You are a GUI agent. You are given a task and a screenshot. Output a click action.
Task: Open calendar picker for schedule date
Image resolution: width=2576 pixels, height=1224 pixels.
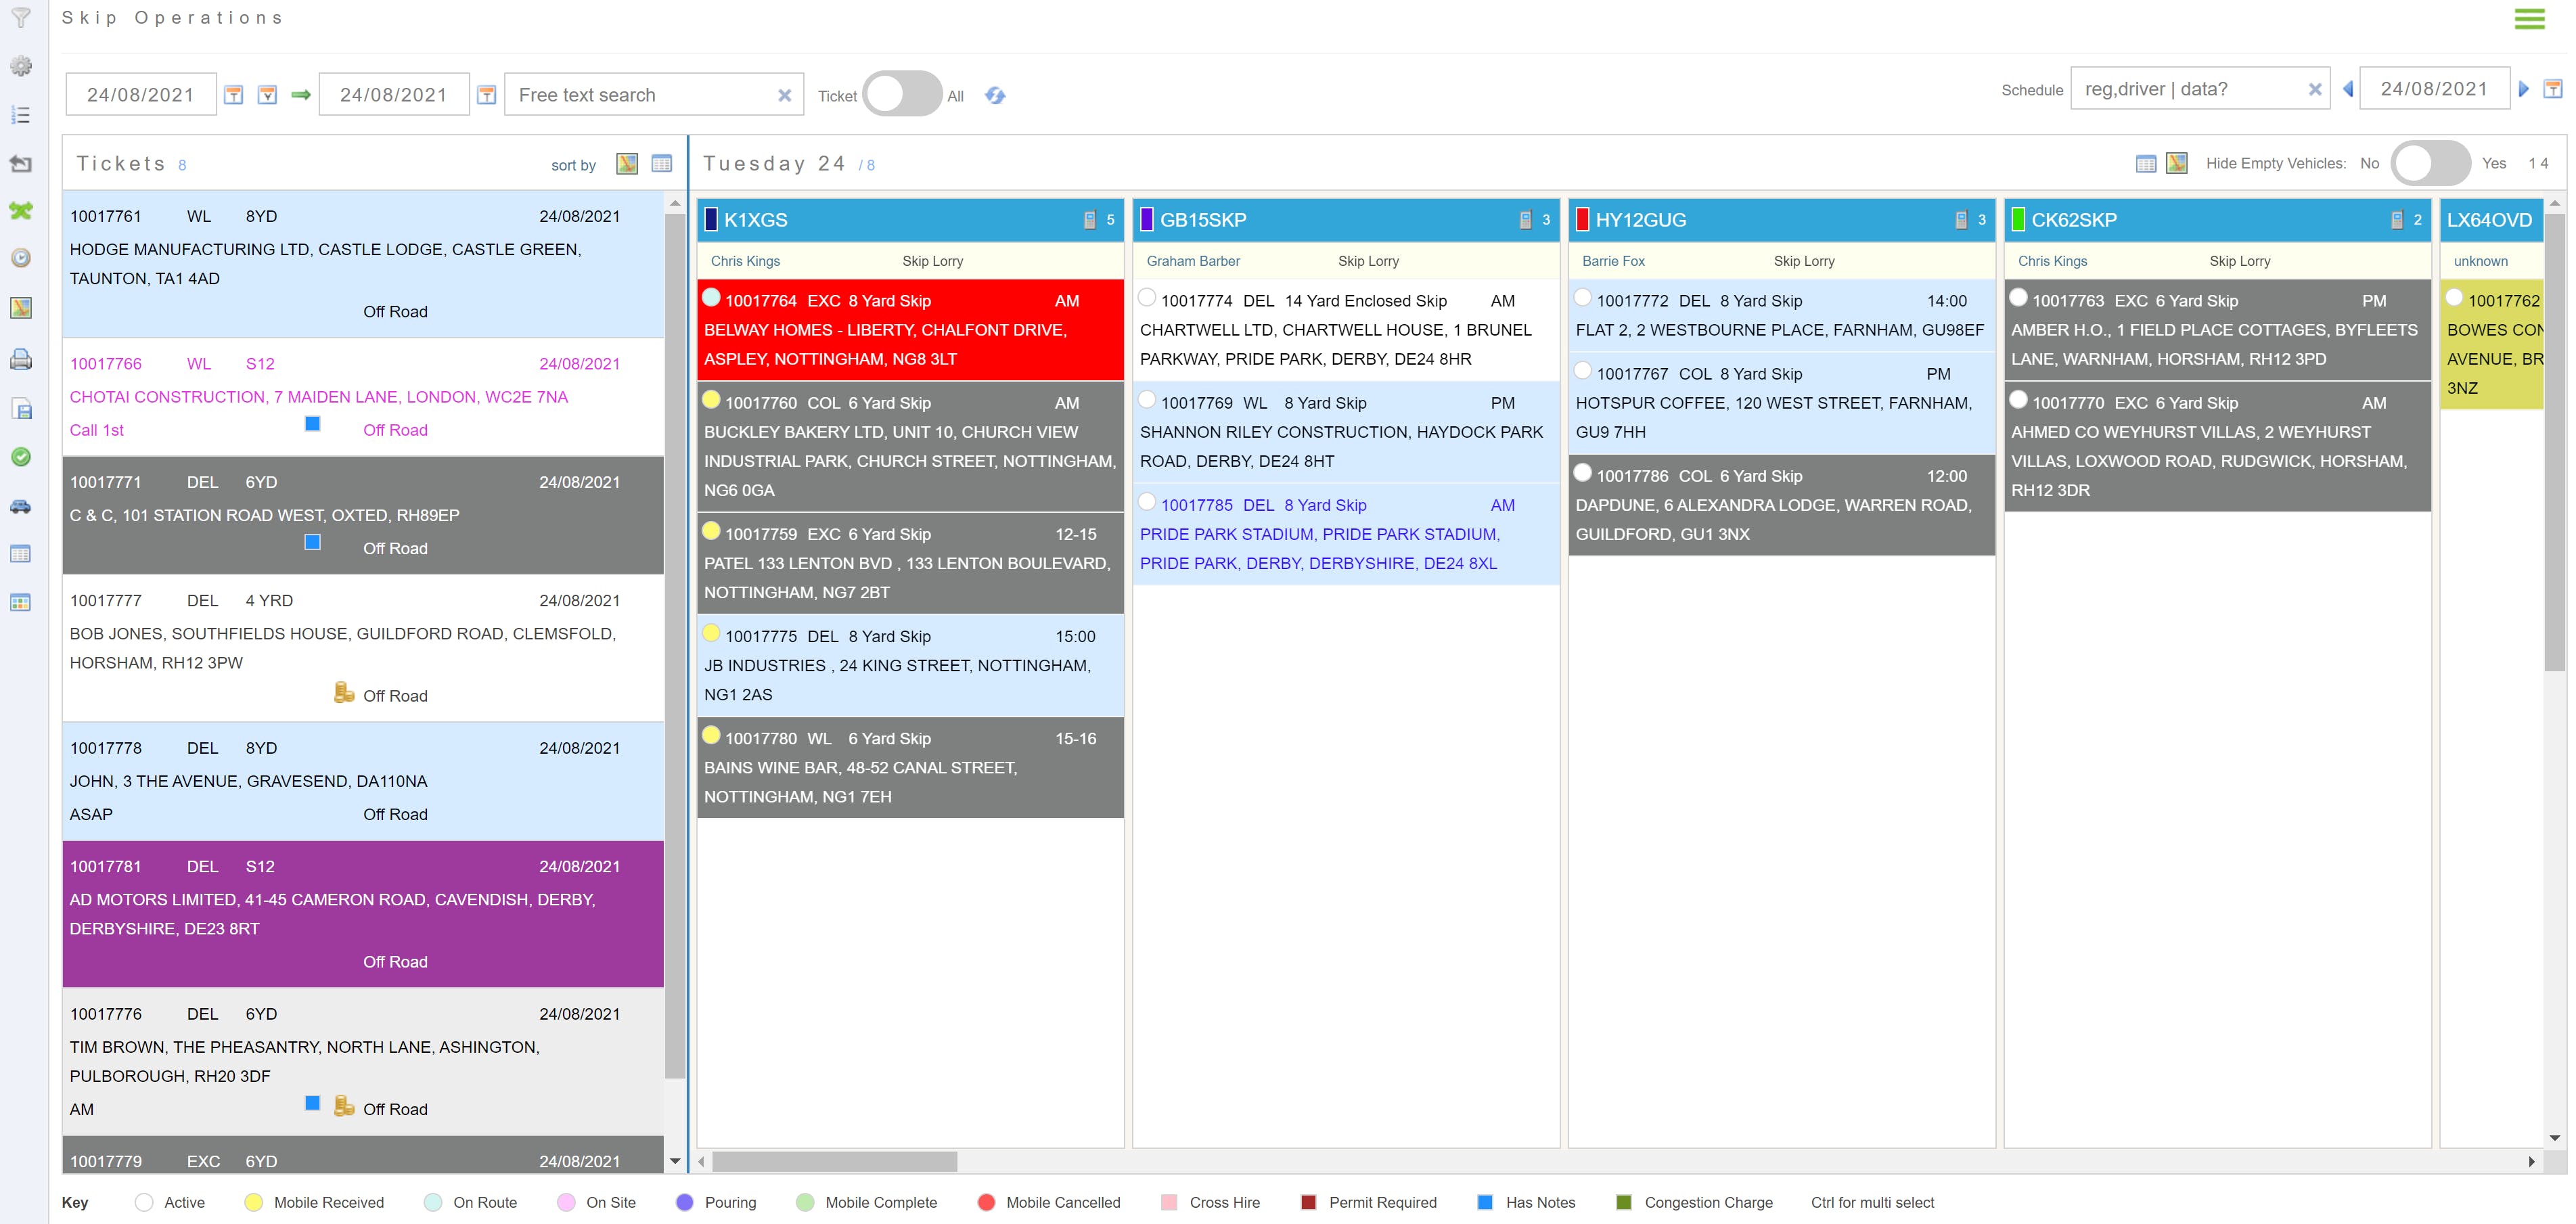(2552, 89)
